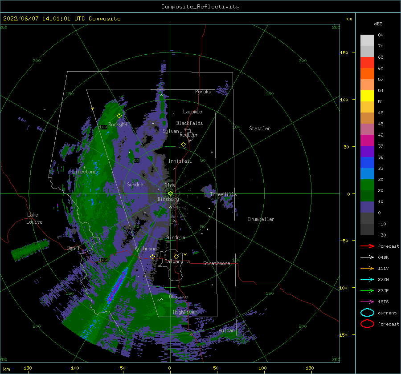Select the orange 111V arrow icon
Viewport: 401px width, 374px height.
point(367,268)
